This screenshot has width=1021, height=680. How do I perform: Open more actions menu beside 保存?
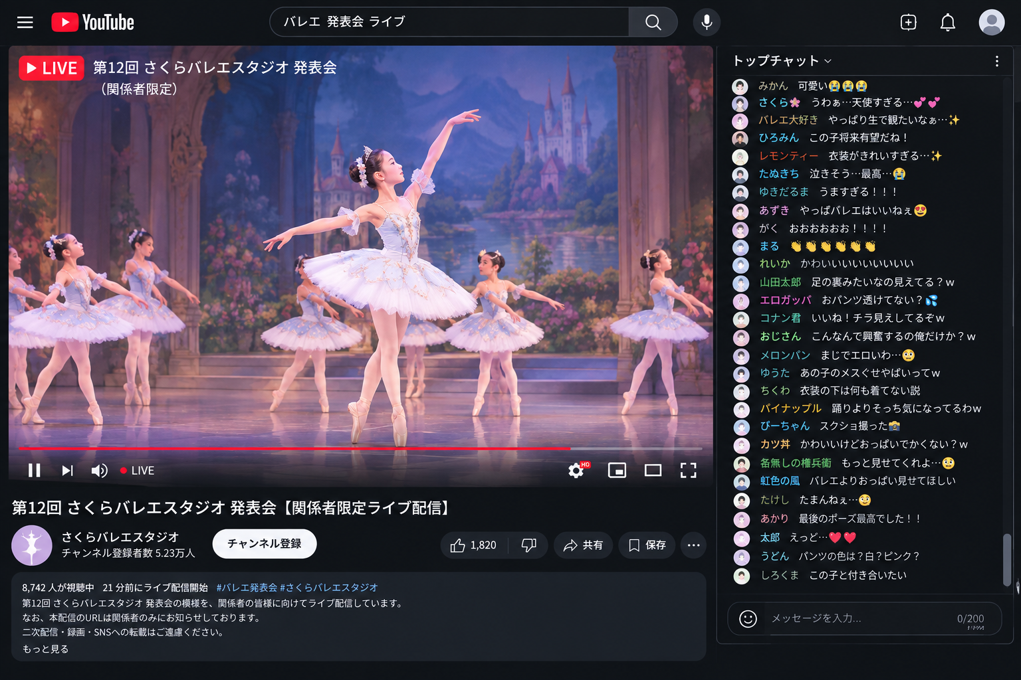(x=693, y=545)
